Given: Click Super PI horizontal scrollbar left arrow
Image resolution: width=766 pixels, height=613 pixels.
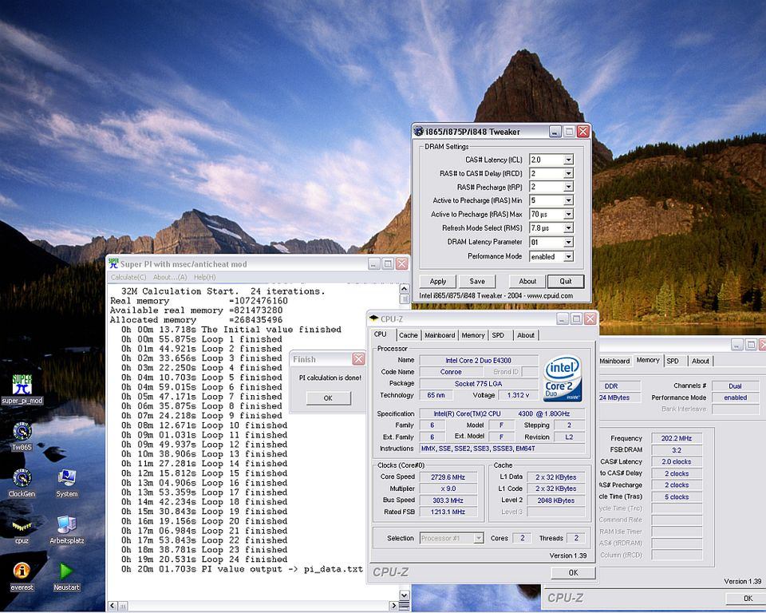Looking at the screenshot, I should (113, 606).
